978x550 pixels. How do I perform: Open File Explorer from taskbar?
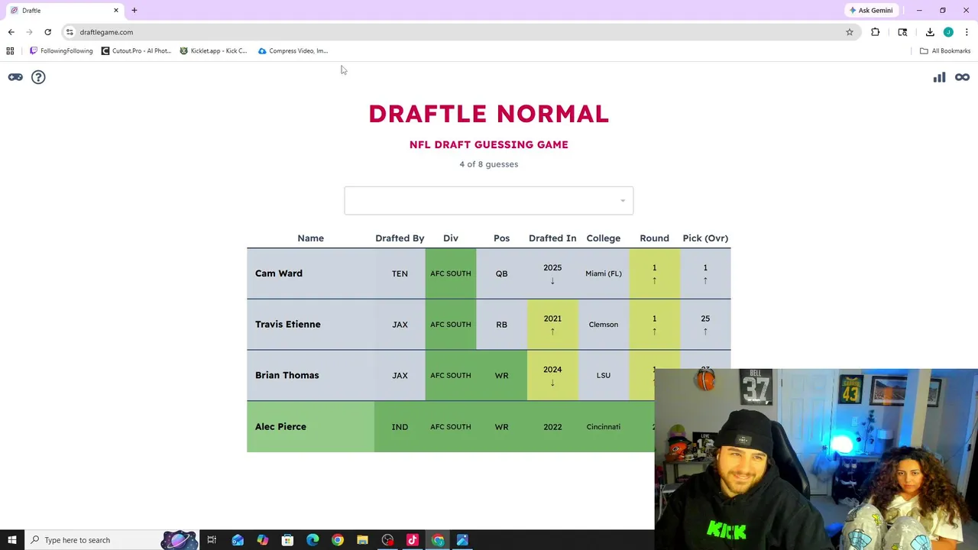(362, 540)
